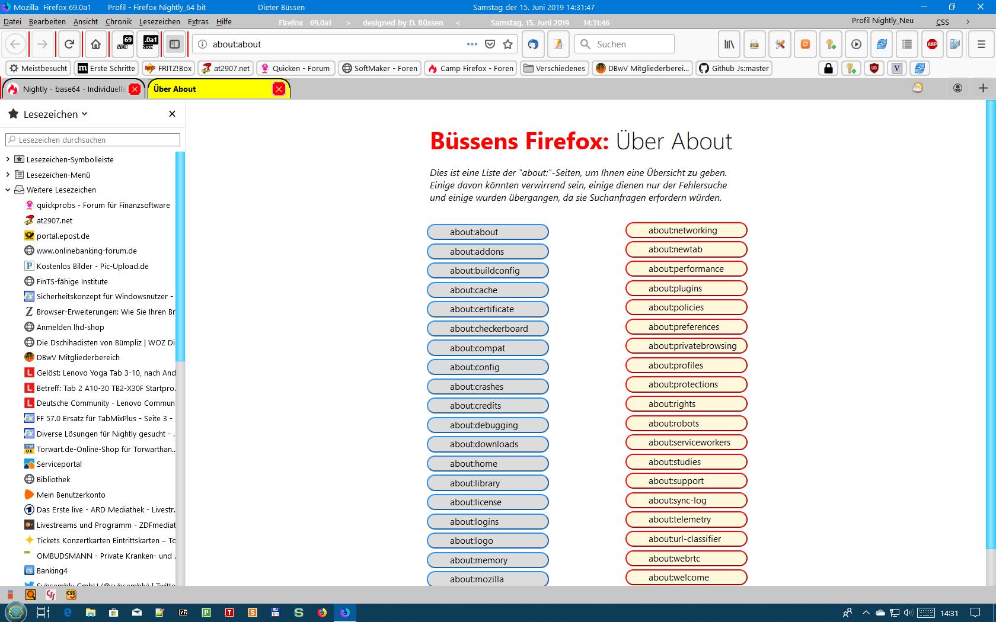
Task: Collapse the Weitere Lesezeichen folder
Action: (8, 190)
